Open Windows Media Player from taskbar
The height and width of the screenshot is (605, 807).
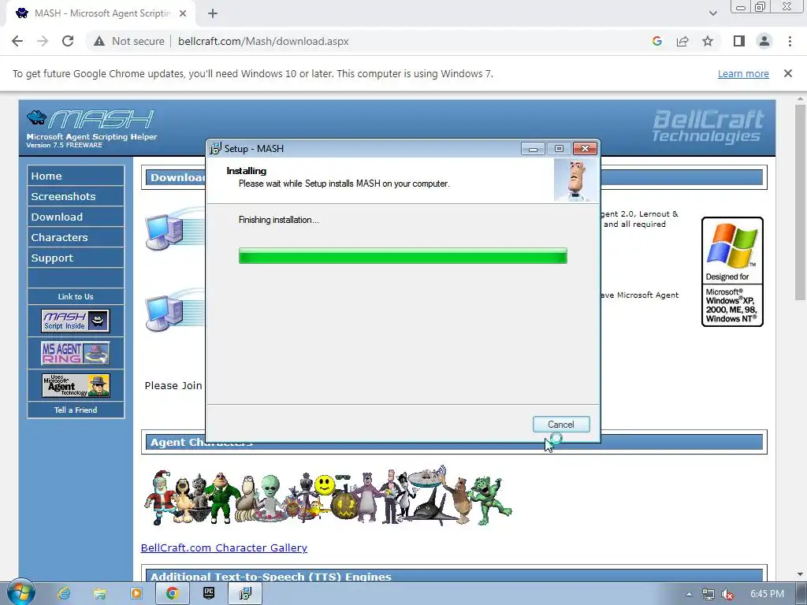pos(136,594)
